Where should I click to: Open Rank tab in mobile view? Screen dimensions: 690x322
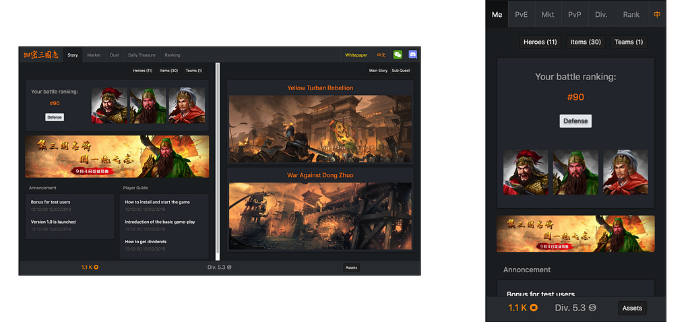point(631,15)
